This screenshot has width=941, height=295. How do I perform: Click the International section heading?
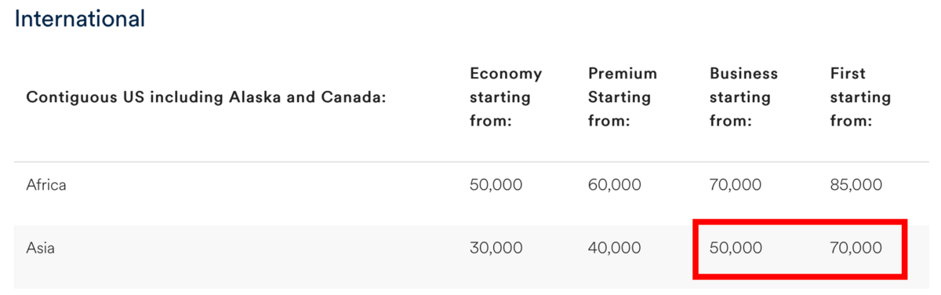coord(80,19)
